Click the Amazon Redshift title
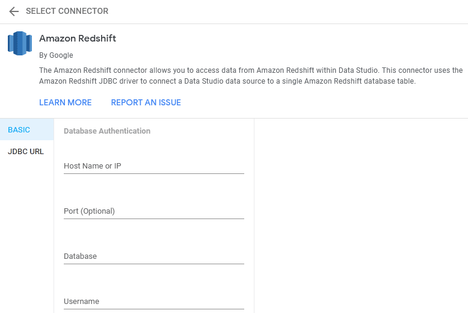 click(x=78, y=39)
